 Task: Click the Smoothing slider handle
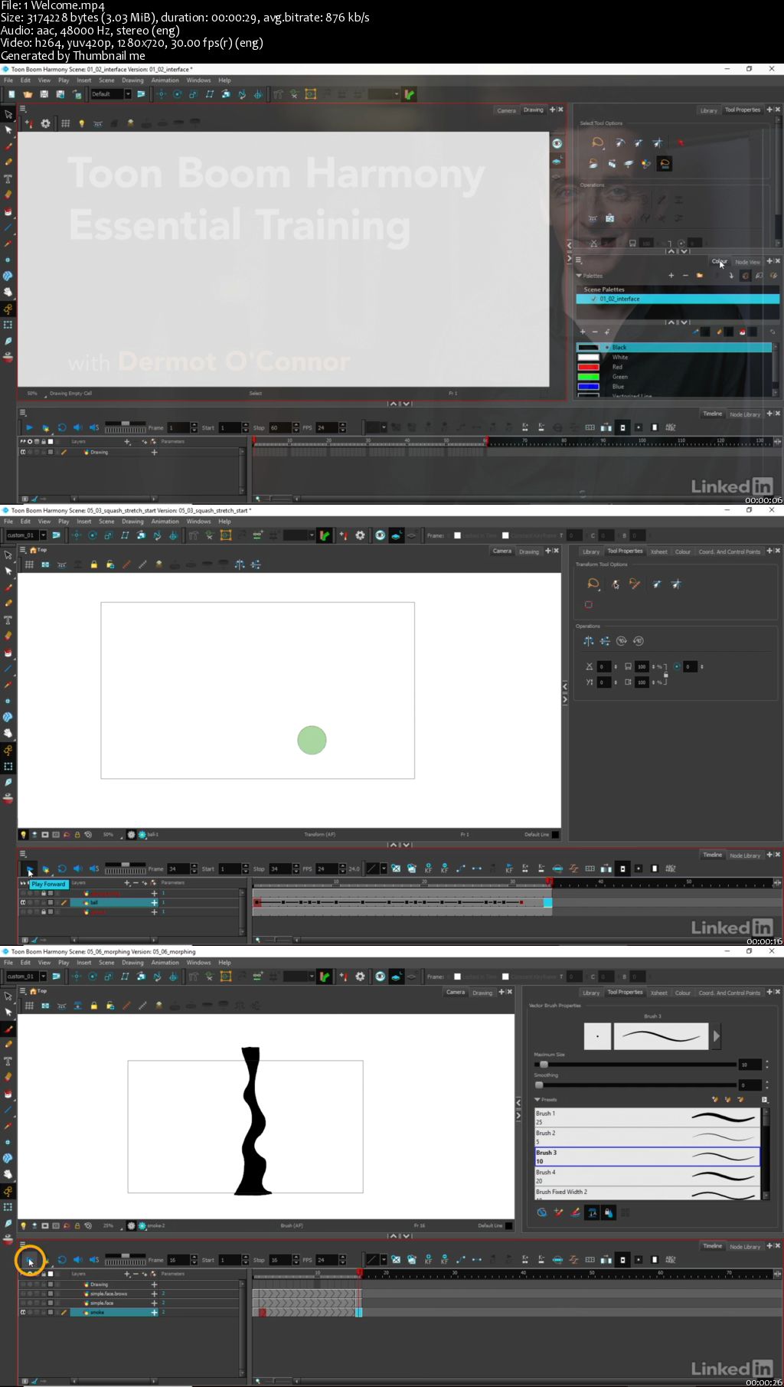point(539,1085)
